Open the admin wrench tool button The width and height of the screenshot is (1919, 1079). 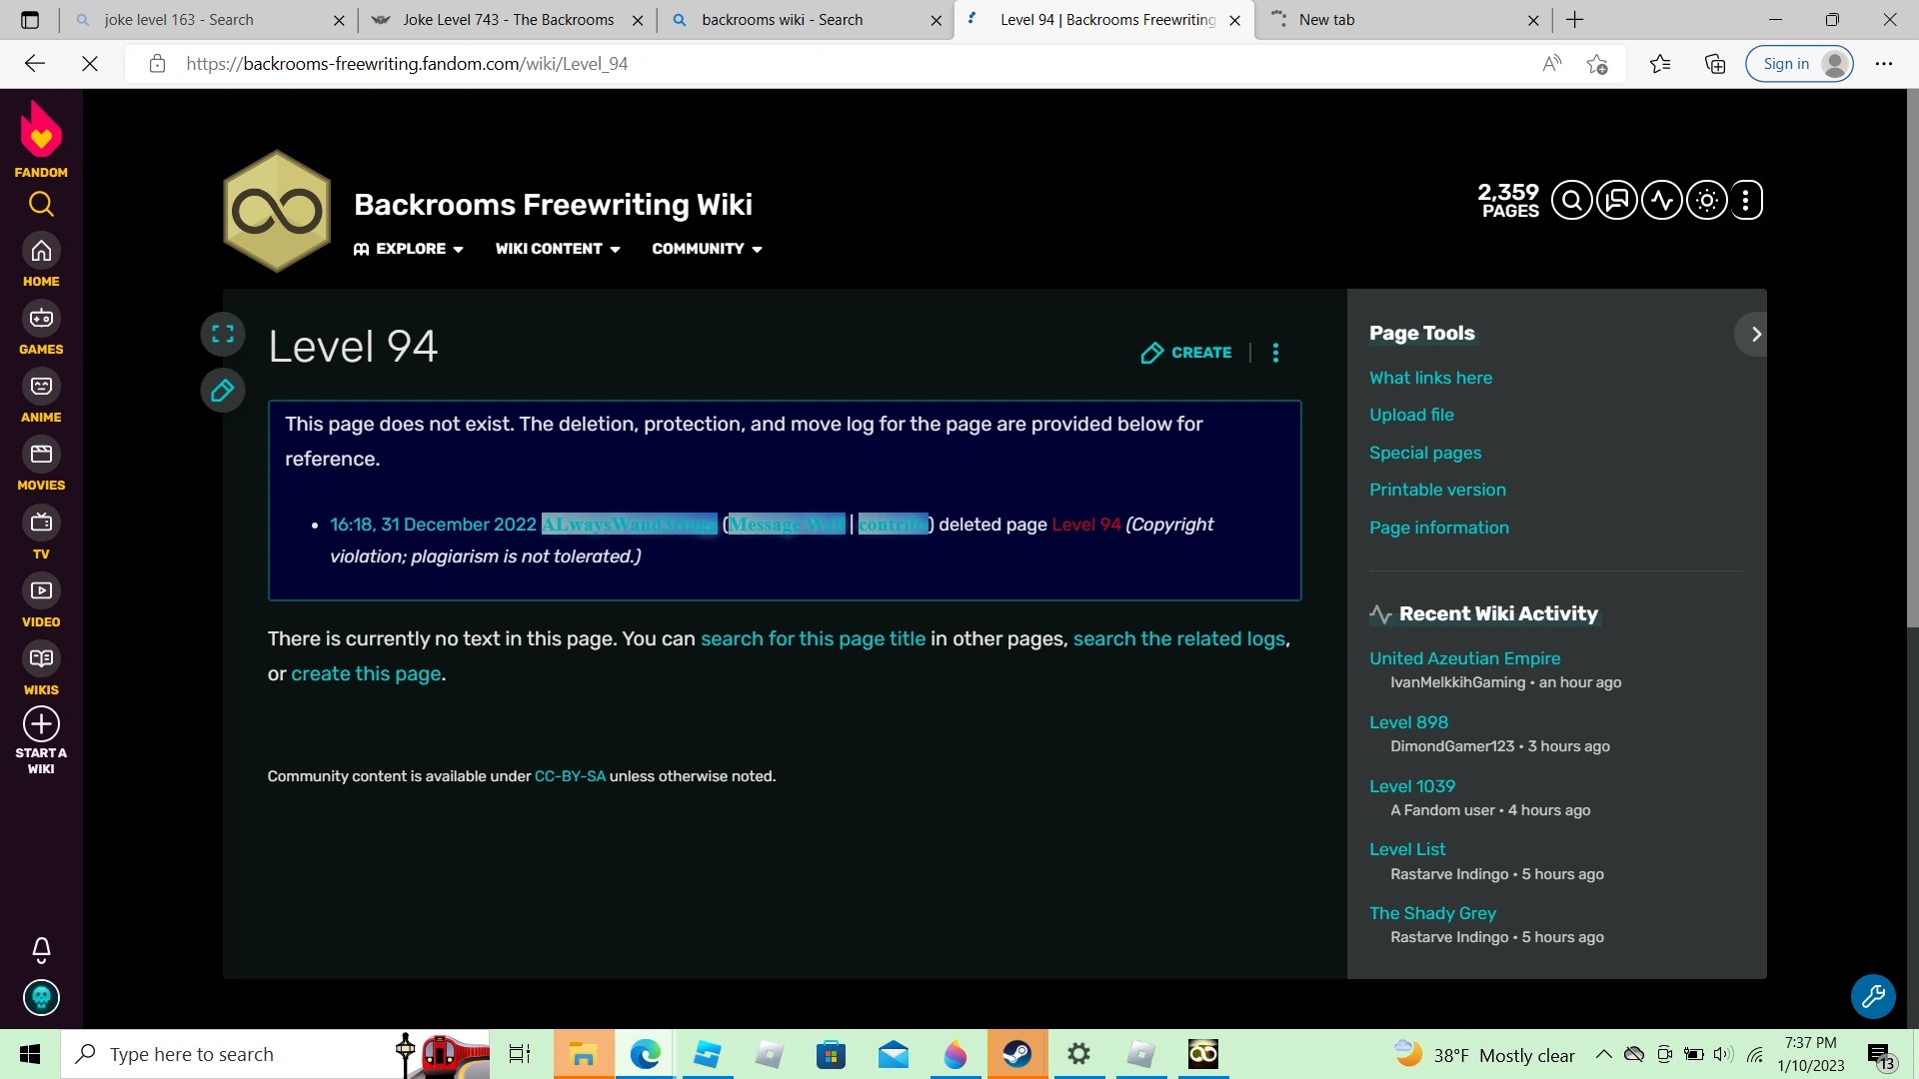(x=1873, y=996)
